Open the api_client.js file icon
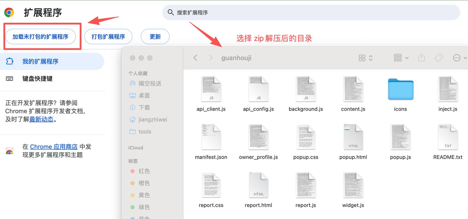 pyautogui.click(x=211, y=89)
